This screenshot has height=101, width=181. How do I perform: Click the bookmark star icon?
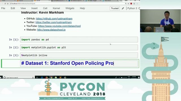click(128, 4)
